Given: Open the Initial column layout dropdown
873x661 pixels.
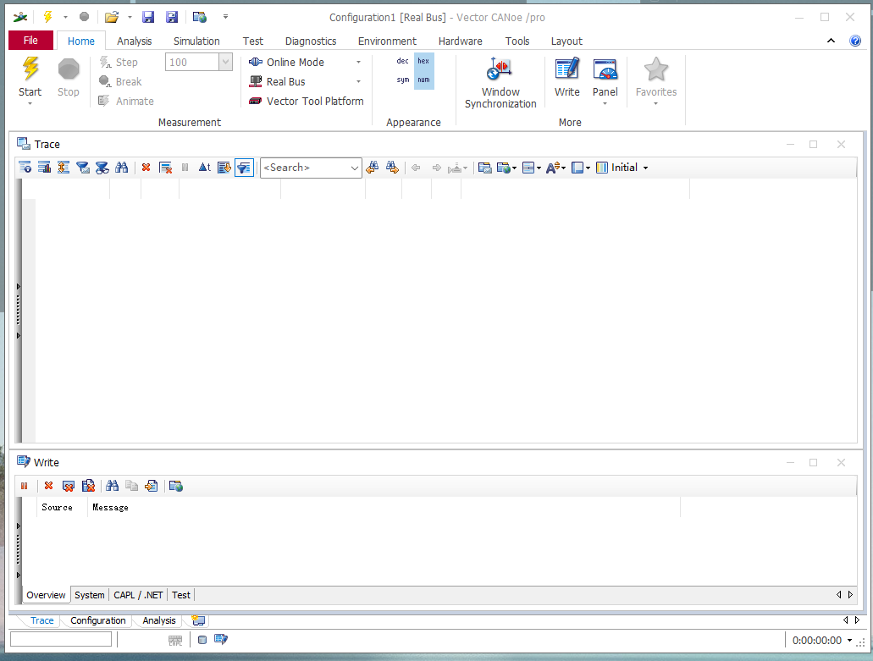Looking at the screenshot, I should 622,168.
